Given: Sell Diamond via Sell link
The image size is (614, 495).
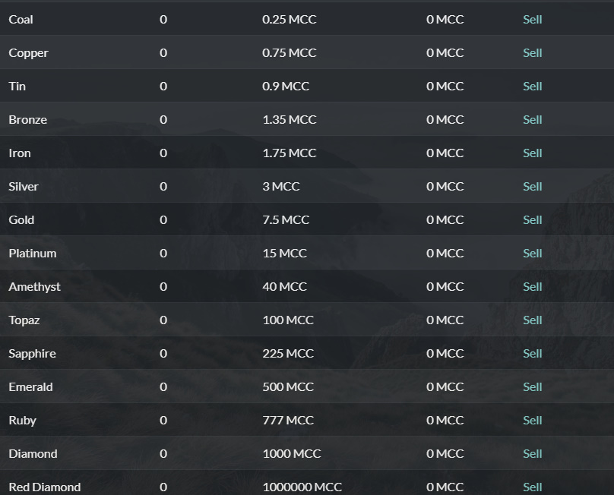Looking at the screenshot, I should (532, 453).
